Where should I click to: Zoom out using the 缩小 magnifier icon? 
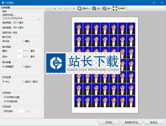tap(105, 9)
